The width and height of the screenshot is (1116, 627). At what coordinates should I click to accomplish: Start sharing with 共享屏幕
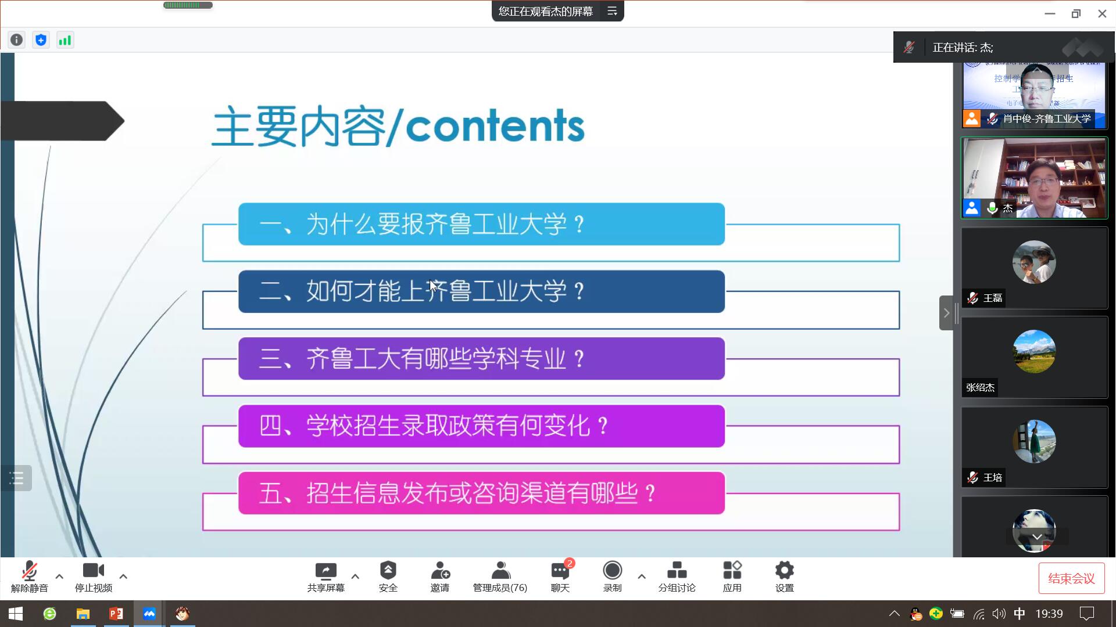325,576
